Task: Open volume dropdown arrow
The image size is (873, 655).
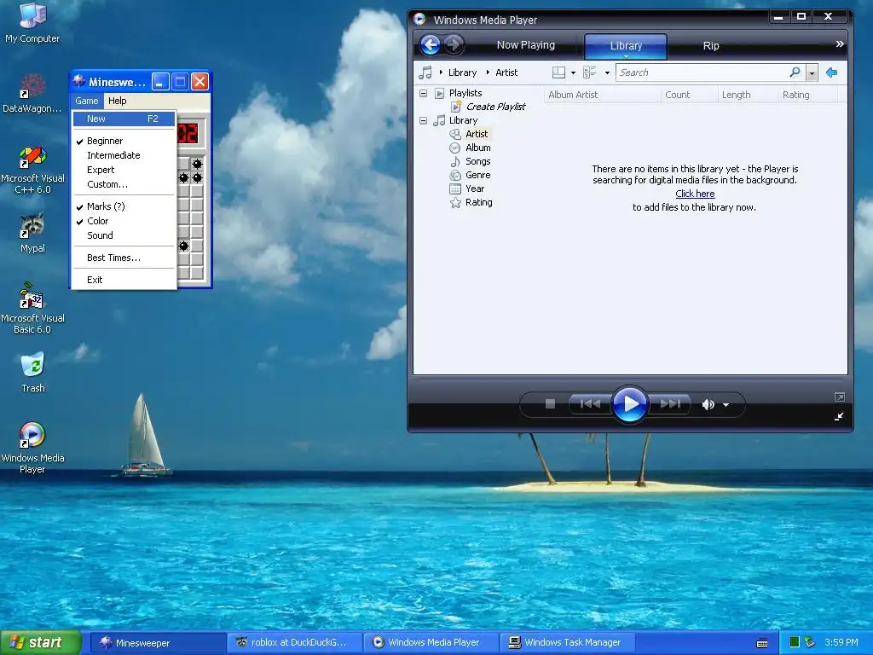Action: click(x=726, y=405)
